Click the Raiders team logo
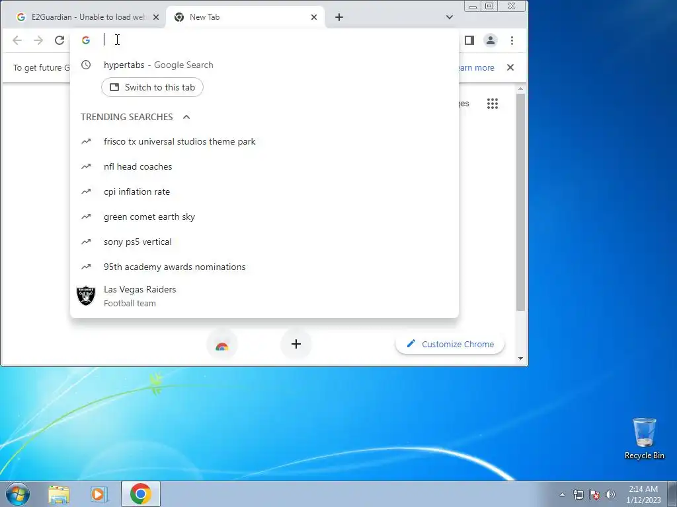The image size is (677, 507). (86, 296)
